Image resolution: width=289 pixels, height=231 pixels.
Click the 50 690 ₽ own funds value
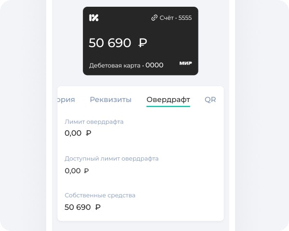click(82, 207)
